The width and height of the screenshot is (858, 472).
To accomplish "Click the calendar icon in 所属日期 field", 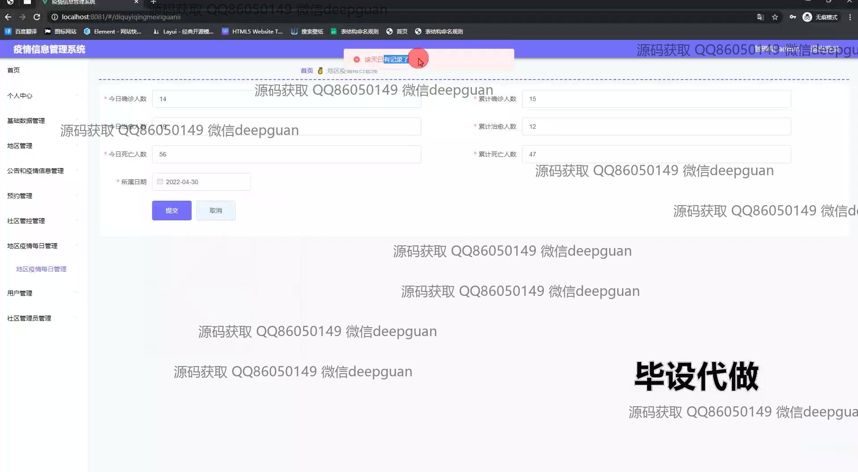I will click(160, 181).
